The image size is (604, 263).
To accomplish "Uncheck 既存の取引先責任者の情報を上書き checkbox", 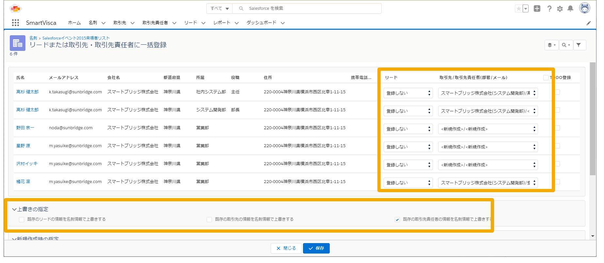I will 397,220.
